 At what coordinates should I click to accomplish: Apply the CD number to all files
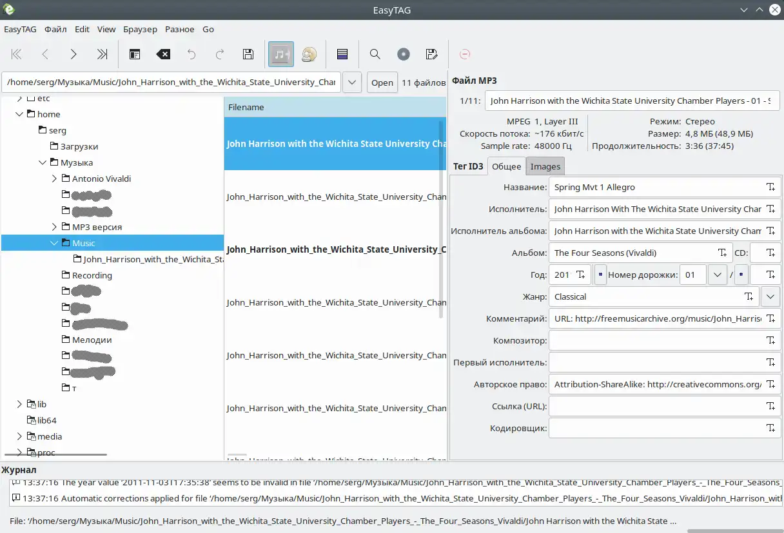pyautogui.click(x=771, y=253)
